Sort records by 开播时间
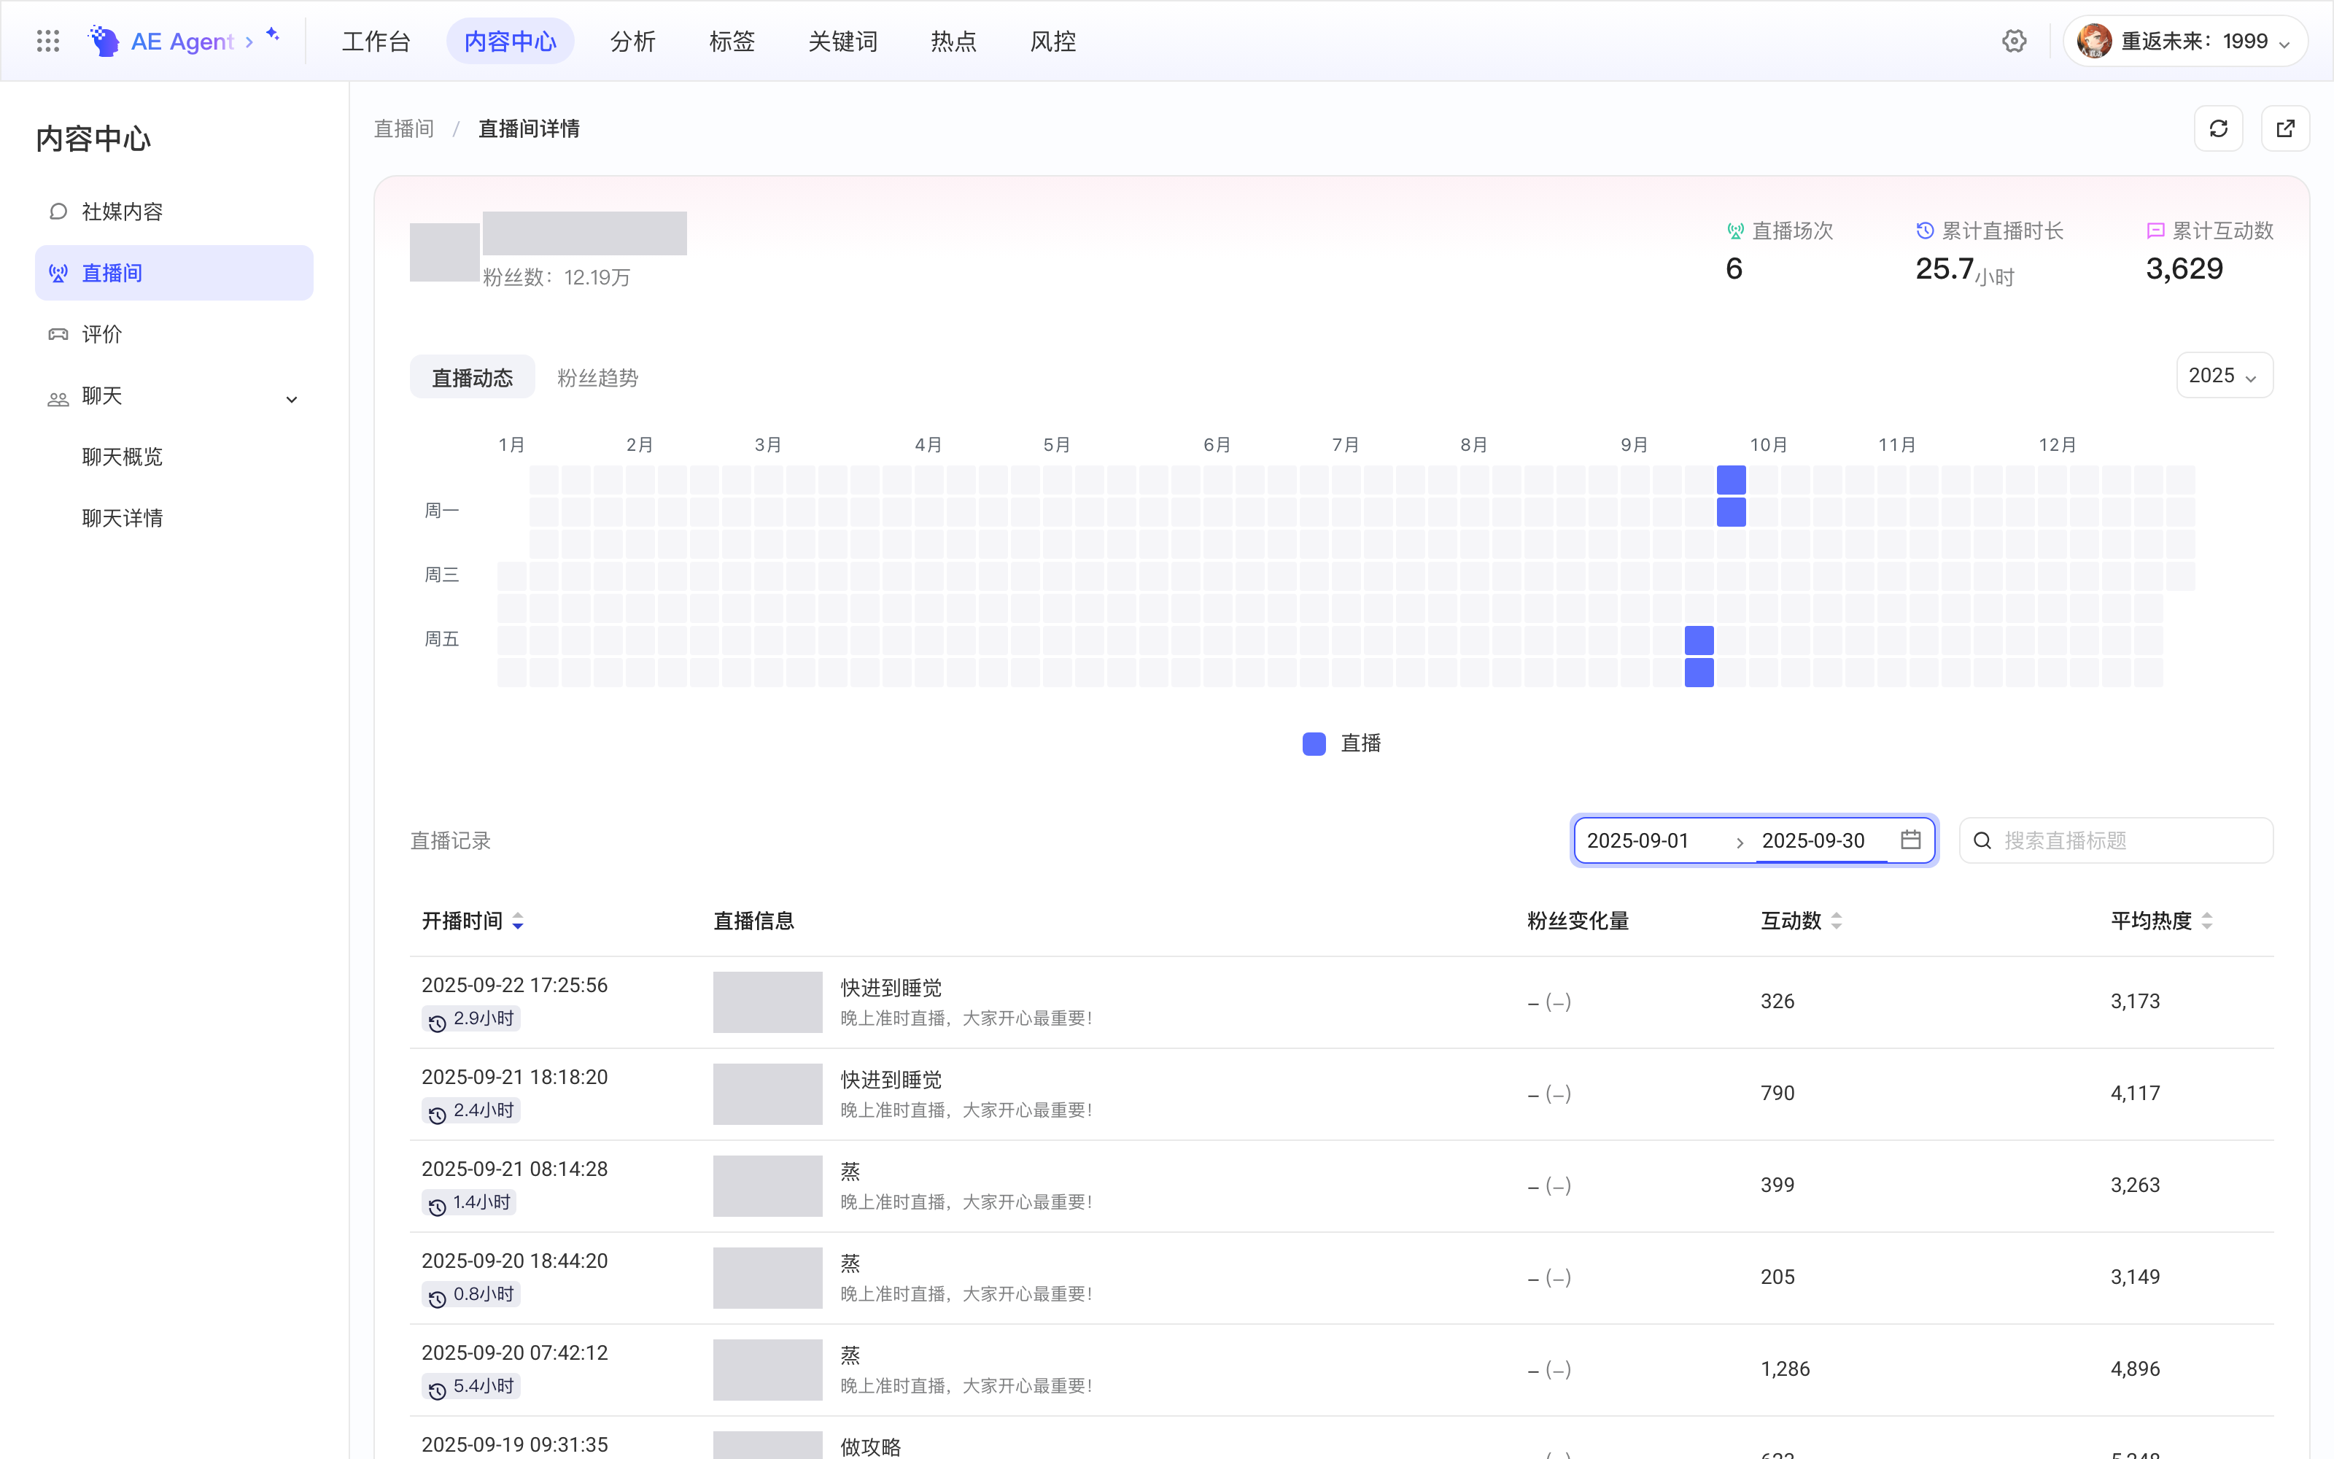The image size is (2334, 1459). (x=473, y=921)
